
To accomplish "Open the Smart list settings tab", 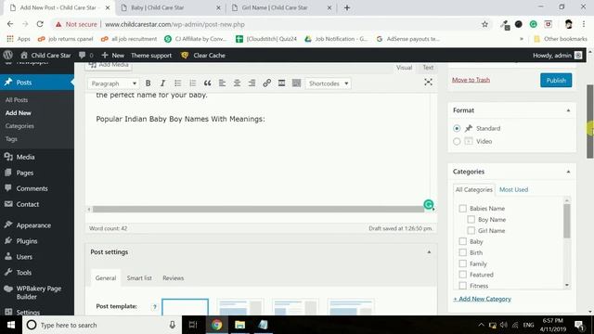I will [139, 278].
